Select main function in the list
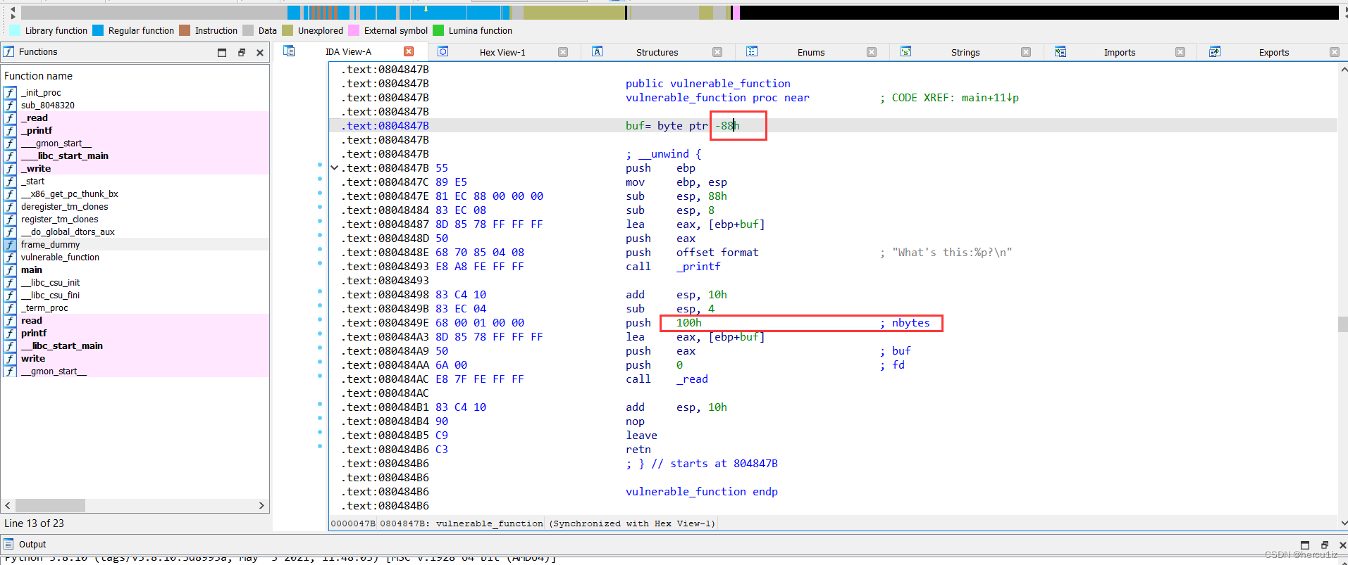 32,270
